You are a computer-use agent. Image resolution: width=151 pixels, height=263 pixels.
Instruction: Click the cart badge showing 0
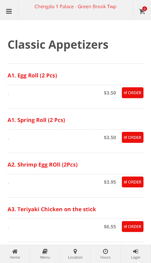(145, 9)
